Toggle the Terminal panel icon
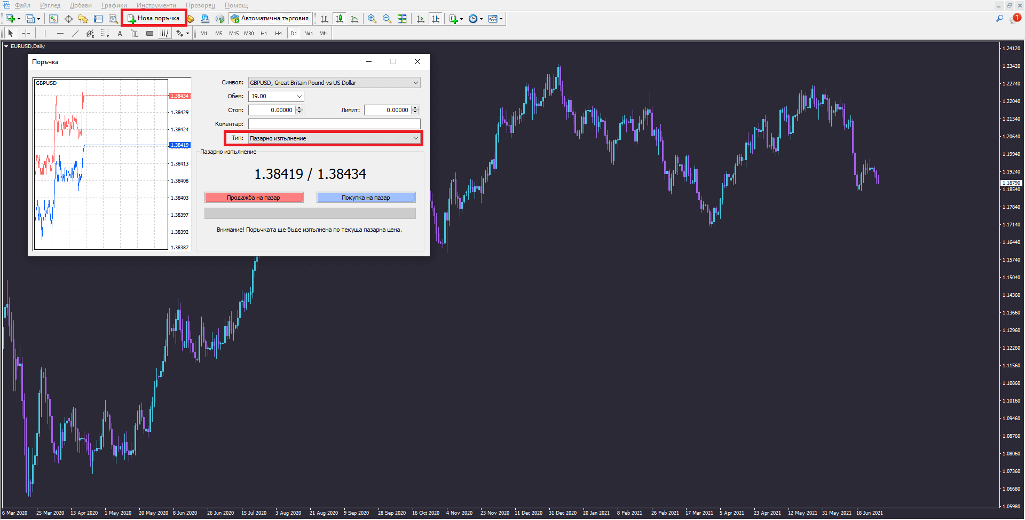 click(98, 19)
